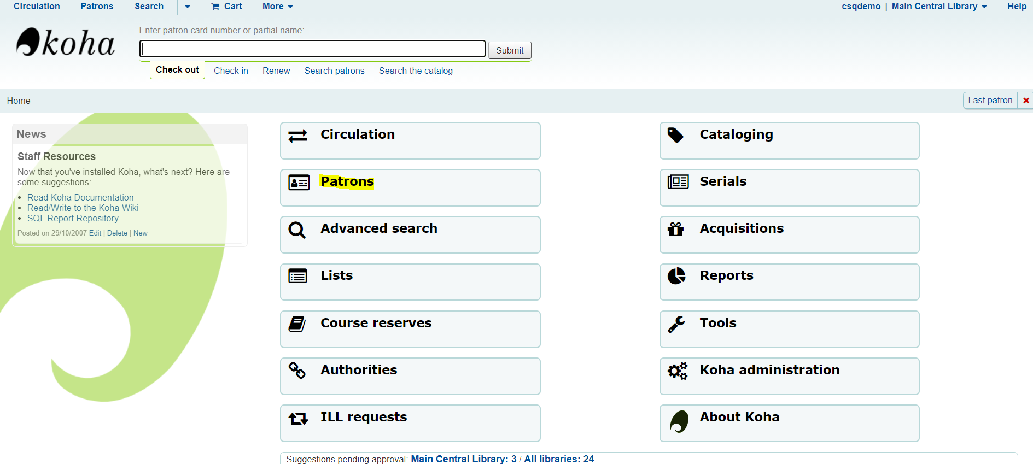Create a New news item

[141, 233]
